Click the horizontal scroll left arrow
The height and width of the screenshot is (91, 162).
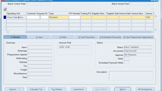coord(7,32)
